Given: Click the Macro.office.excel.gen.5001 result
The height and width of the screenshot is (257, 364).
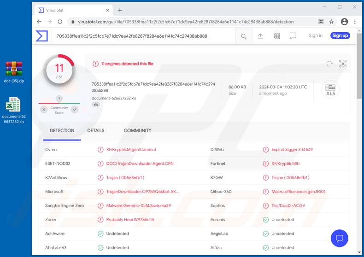Looking at the screenshot, I should [x=298, y=192].
